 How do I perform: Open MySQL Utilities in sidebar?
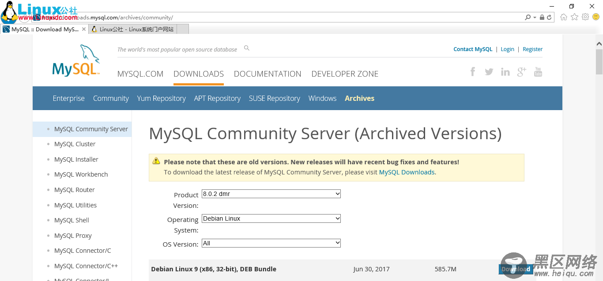click(x=75, y=205)
